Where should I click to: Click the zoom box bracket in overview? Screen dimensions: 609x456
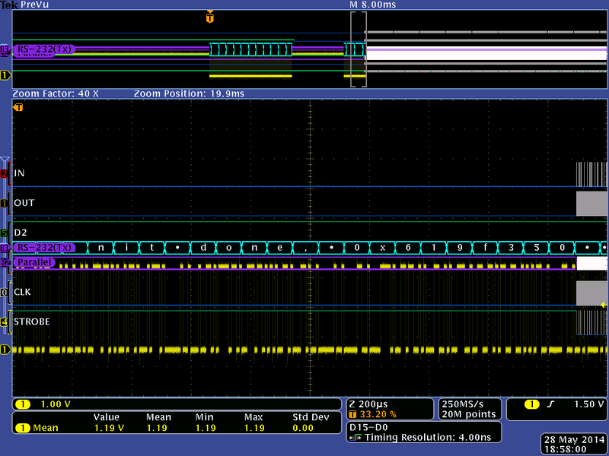click(x=358, y=49)
